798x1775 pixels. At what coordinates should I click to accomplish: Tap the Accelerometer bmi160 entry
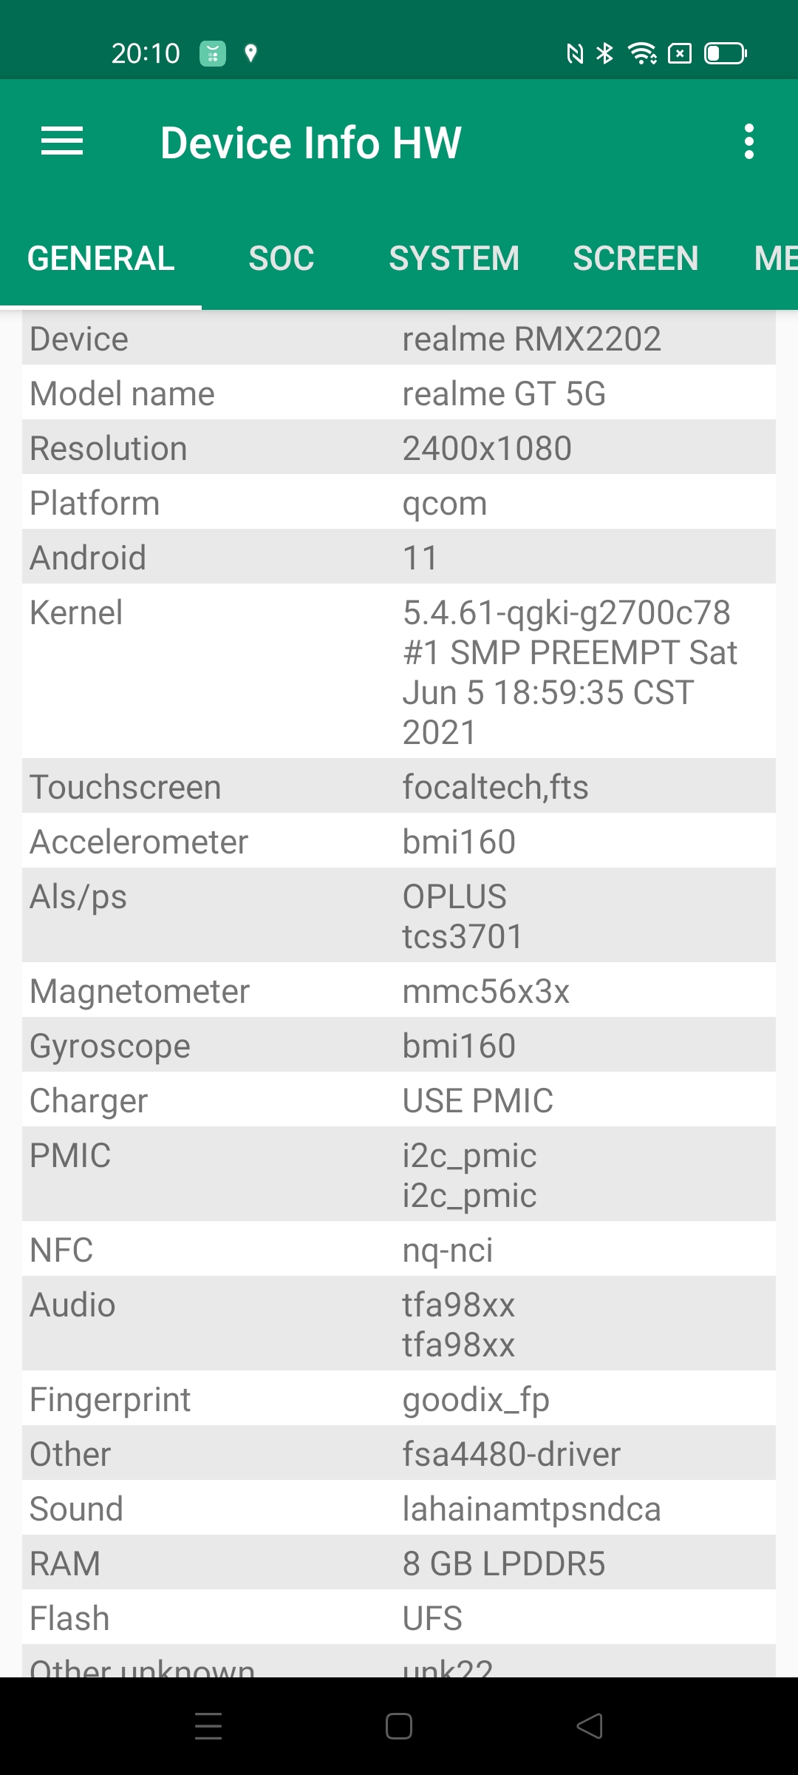459,842
